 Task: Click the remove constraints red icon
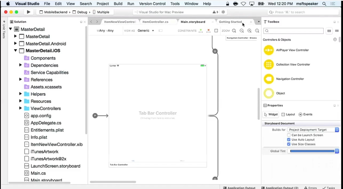(x=209, y=31)
